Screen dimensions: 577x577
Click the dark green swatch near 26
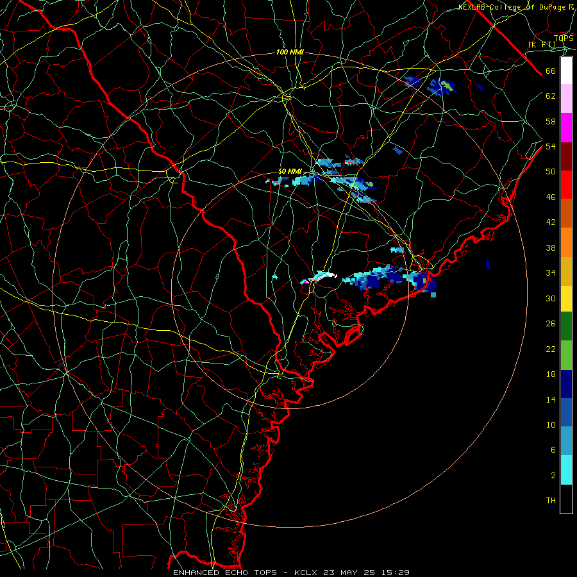566,326
